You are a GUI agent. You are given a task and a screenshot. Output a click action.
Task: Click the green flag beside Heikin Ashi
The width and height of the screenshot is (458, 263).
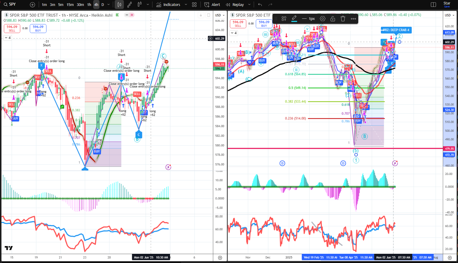117,15
